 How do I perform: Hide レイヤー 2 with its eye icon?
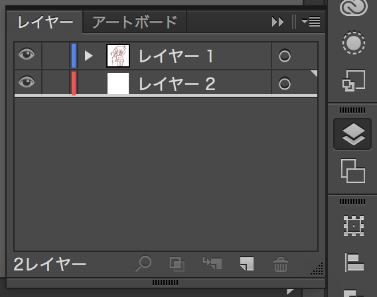pos(27,82)
